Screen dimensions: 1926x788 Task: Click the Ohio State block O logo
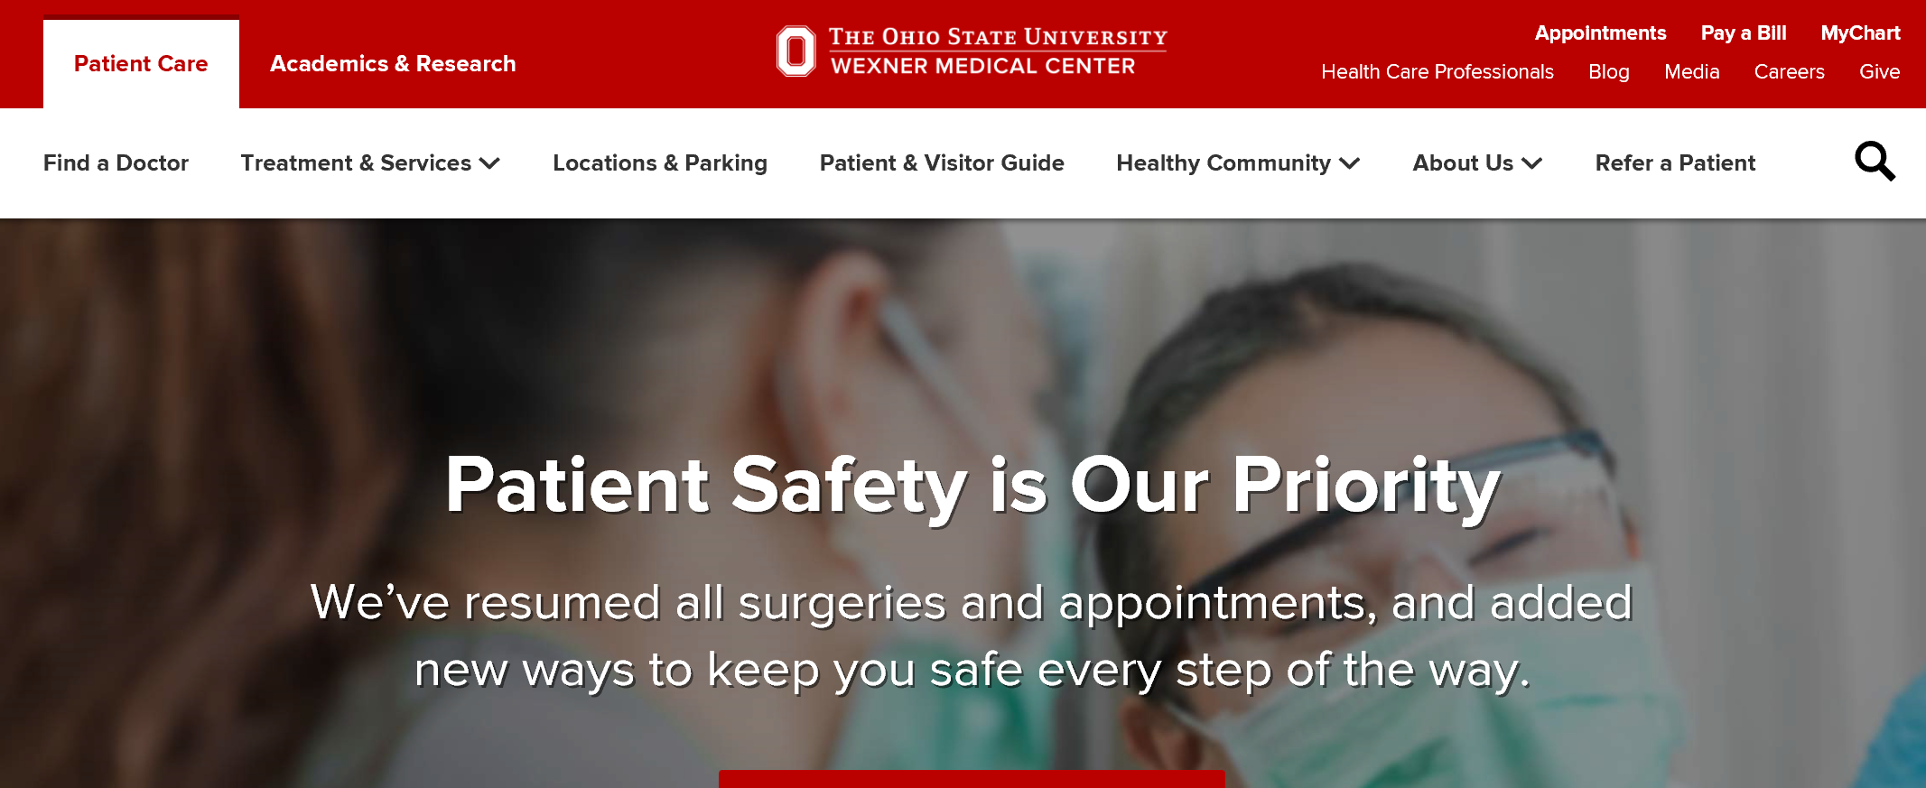pos(796,51)
